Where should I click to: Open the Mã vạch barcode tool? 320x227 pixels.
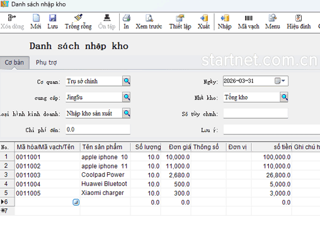click(x=249, y=22)
